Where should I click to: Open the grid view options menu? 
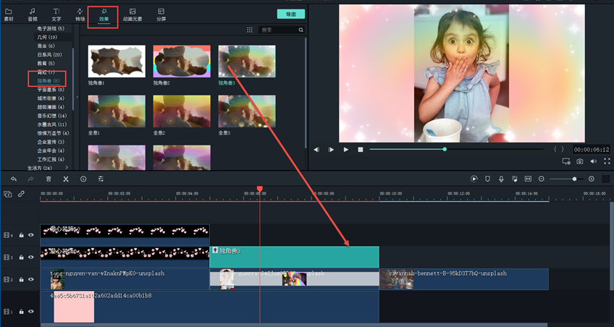point(250,30)
